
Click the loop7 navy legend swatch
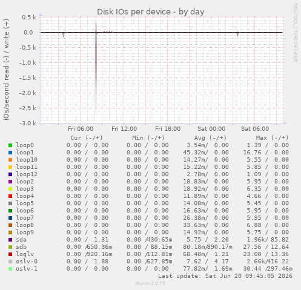pos(10,218)
